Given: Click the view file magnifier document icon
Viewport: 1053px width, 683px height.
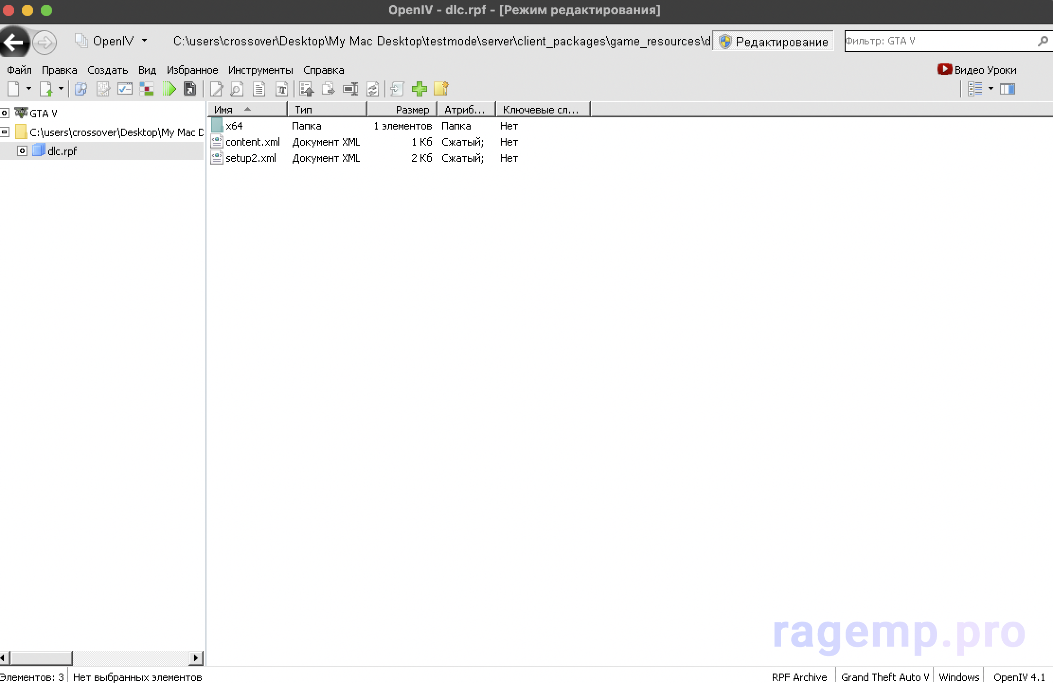Looking at the screenshot, I should click(x=237, y=89).
